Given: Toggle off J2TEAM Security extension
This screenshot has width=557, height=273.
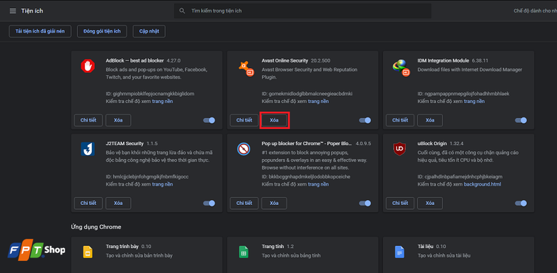Looking at the screenshot, I should click(210, 203).
